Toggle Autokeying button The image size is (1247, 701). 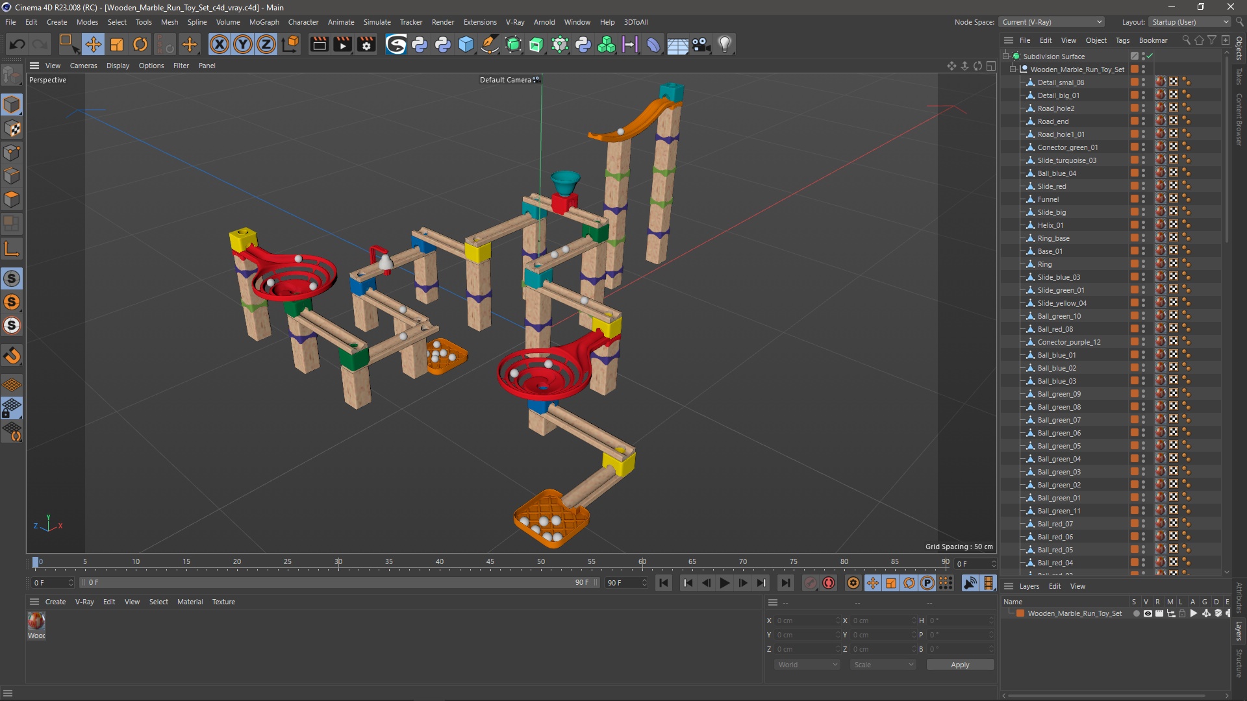point(829,583)
